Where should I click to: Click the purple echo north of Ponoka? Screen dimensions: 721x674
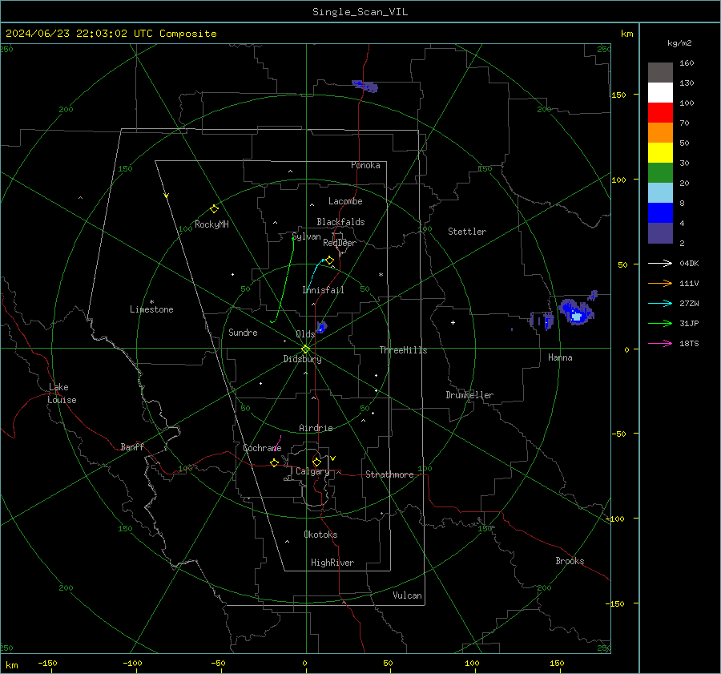(365, 86)
